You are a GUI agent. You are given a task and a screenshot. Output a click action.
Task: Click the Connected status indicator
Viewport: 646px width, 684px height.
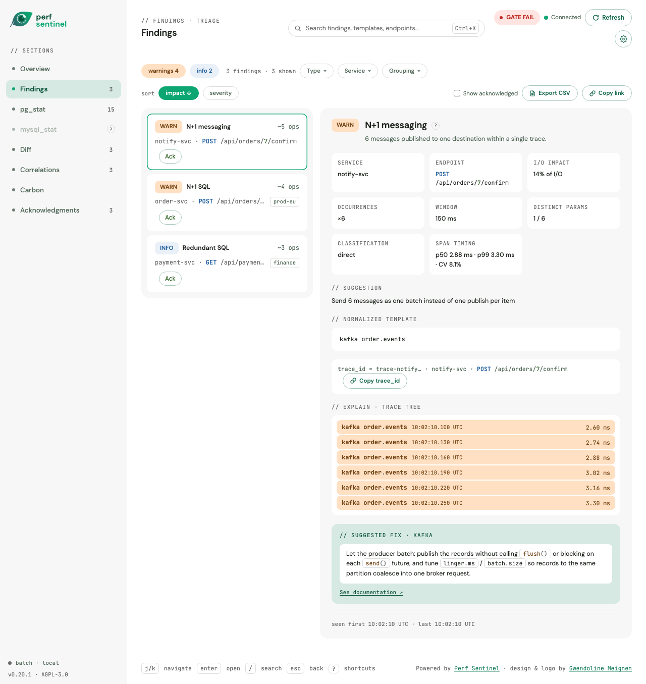(x=562, y=17)
